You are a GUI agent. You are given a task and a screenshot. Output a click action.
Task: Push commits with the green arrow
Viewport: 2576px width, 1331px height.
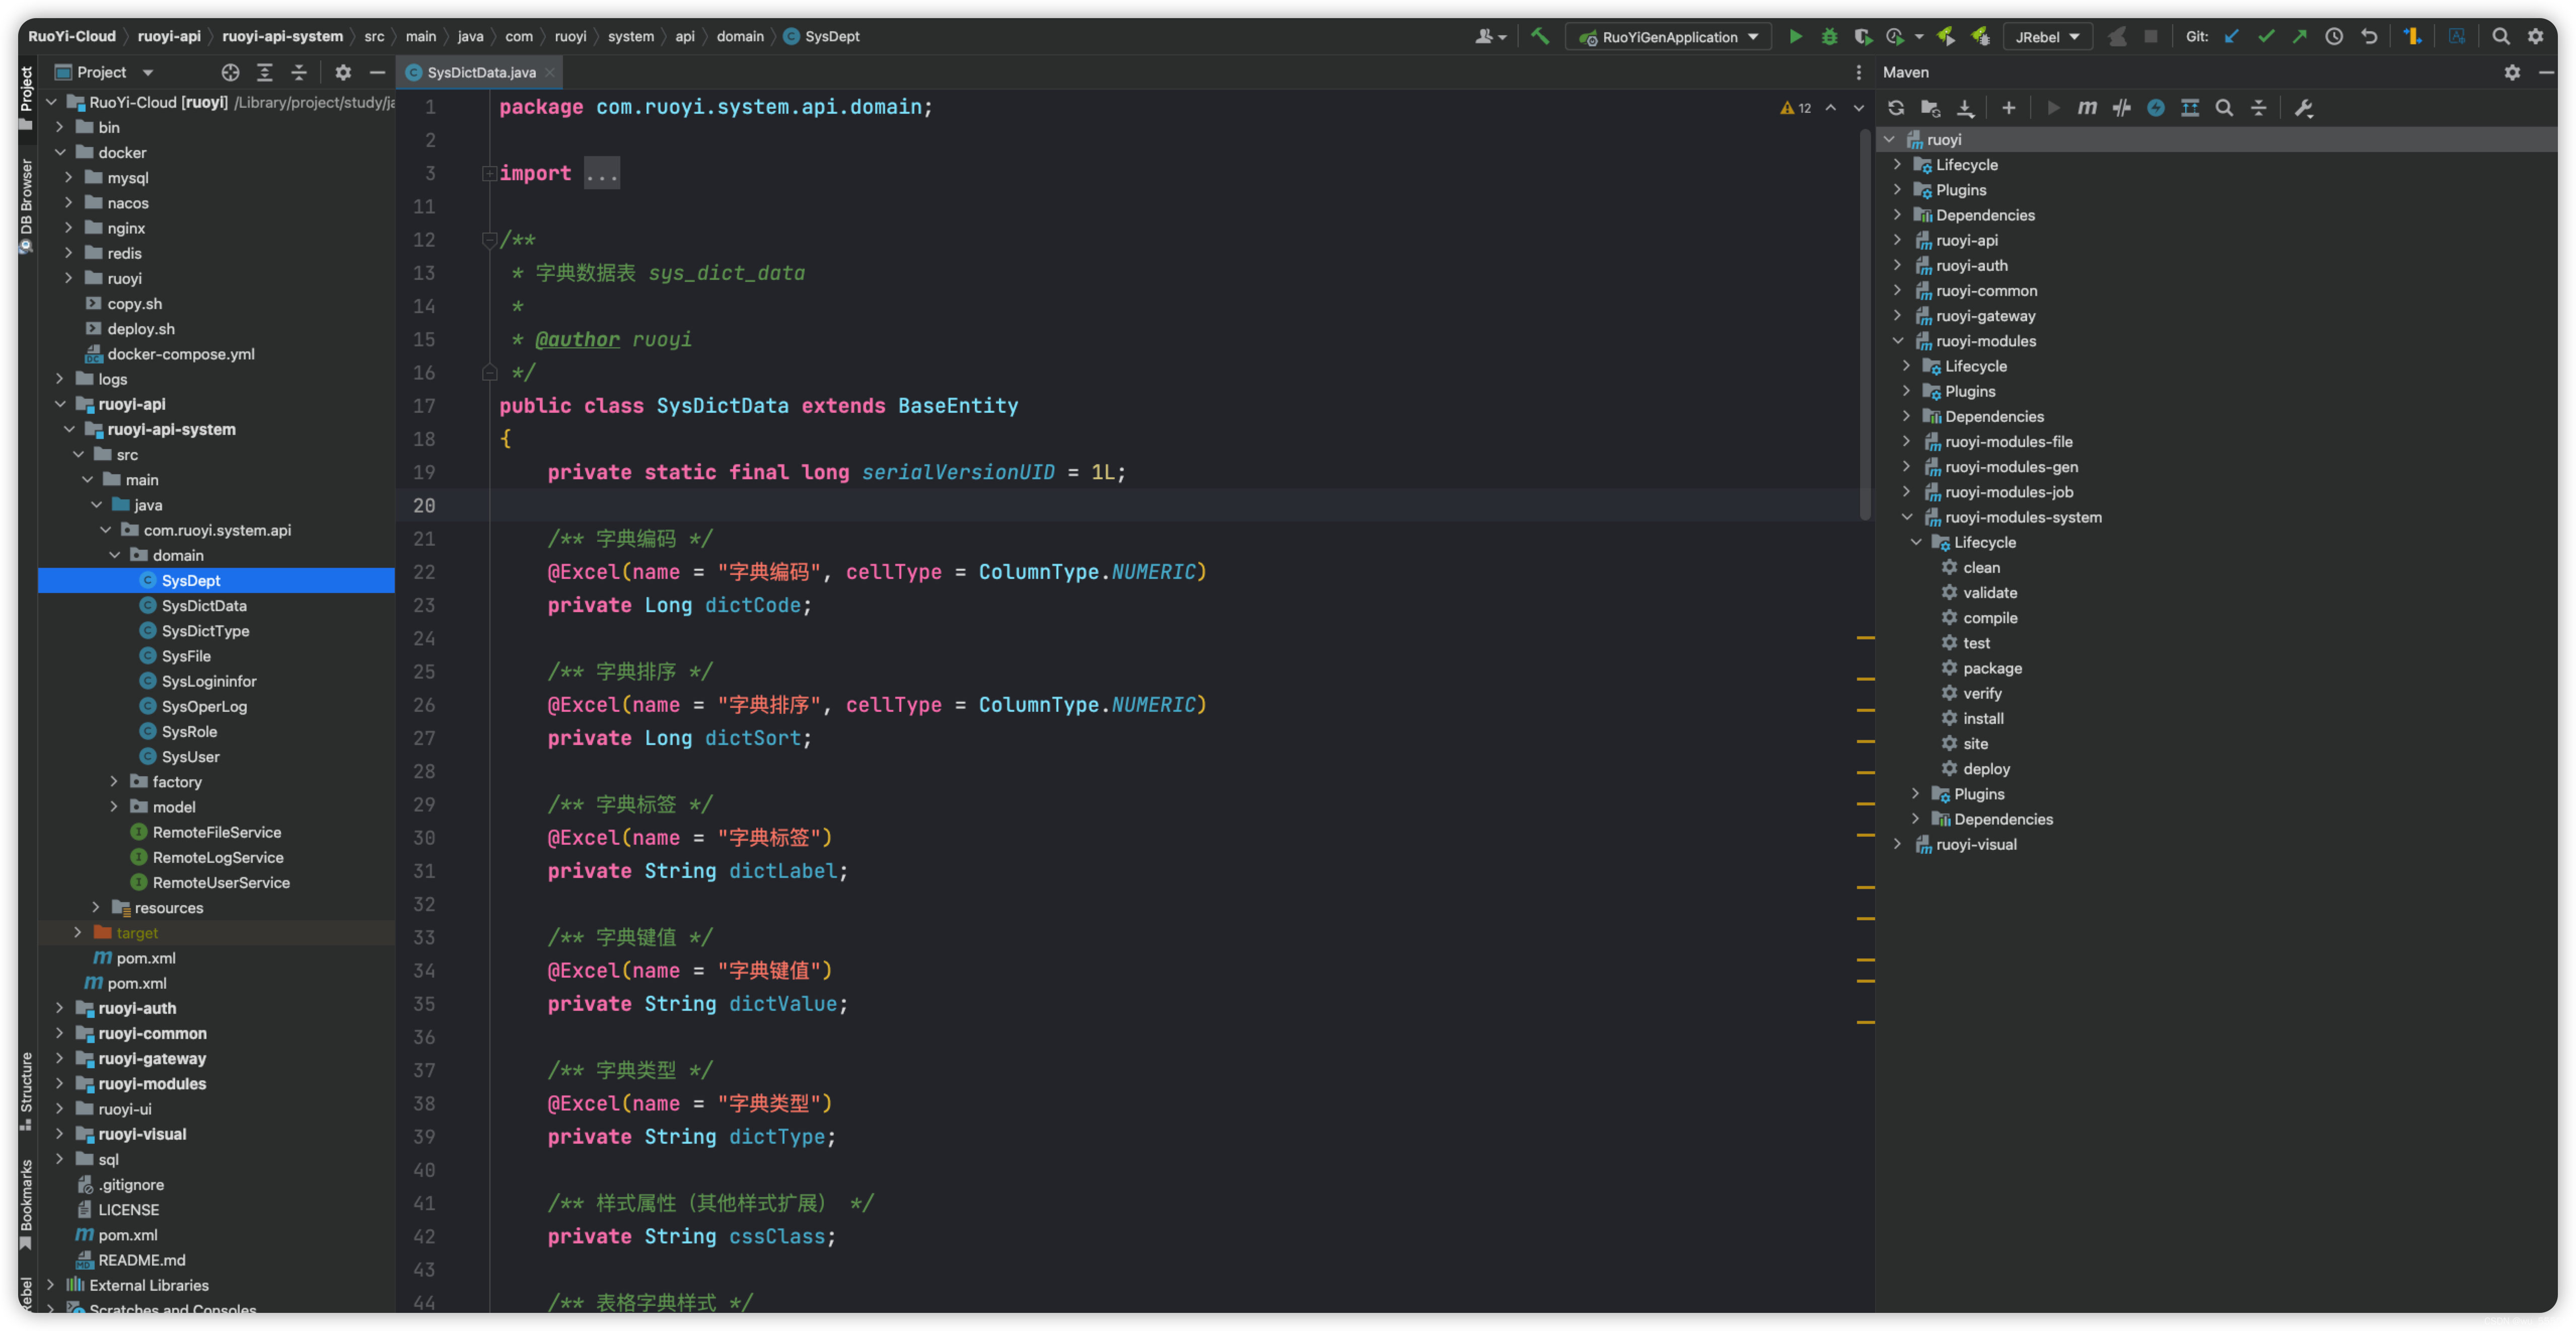coord(2299,36)
